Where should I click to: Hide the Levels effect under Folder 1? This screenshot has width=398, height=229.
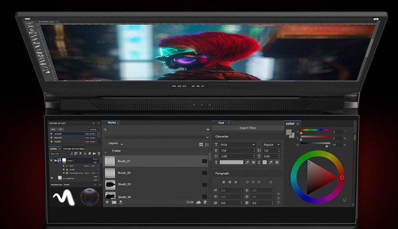pos(64,170)
